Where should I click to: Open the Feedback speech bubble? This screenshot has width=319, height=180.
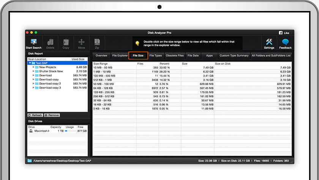click(285, 42)
